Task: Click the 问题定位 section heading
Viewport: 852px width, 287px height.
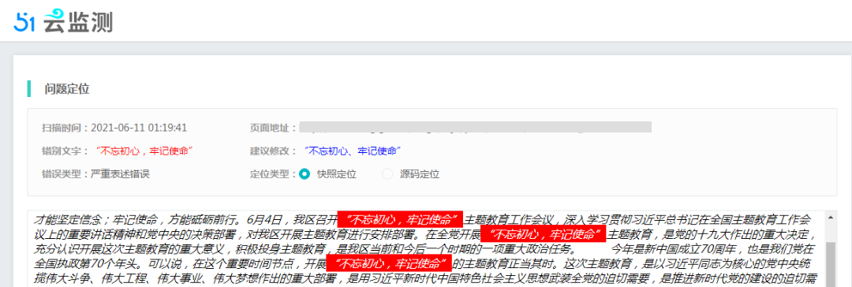Action: coord(67,88)
